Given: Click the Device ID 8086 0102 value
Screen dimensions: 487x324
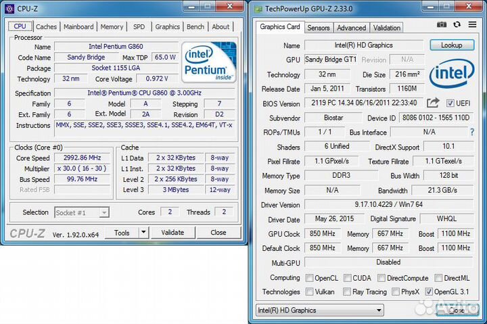Looking at the screenshot, I should pos(436,118).
